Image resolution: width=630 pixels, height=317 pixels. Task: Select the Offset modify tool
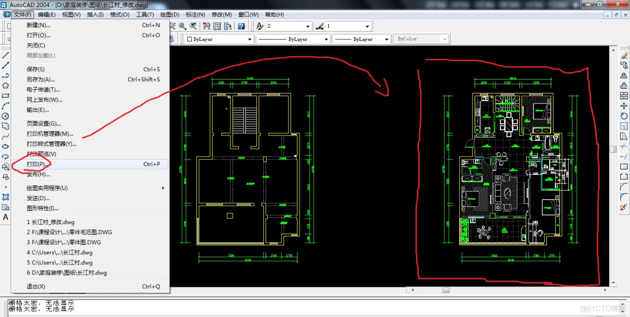[624, 85]
